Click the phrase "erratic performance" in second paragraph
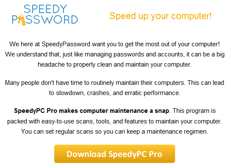 [x=152, y=93]
